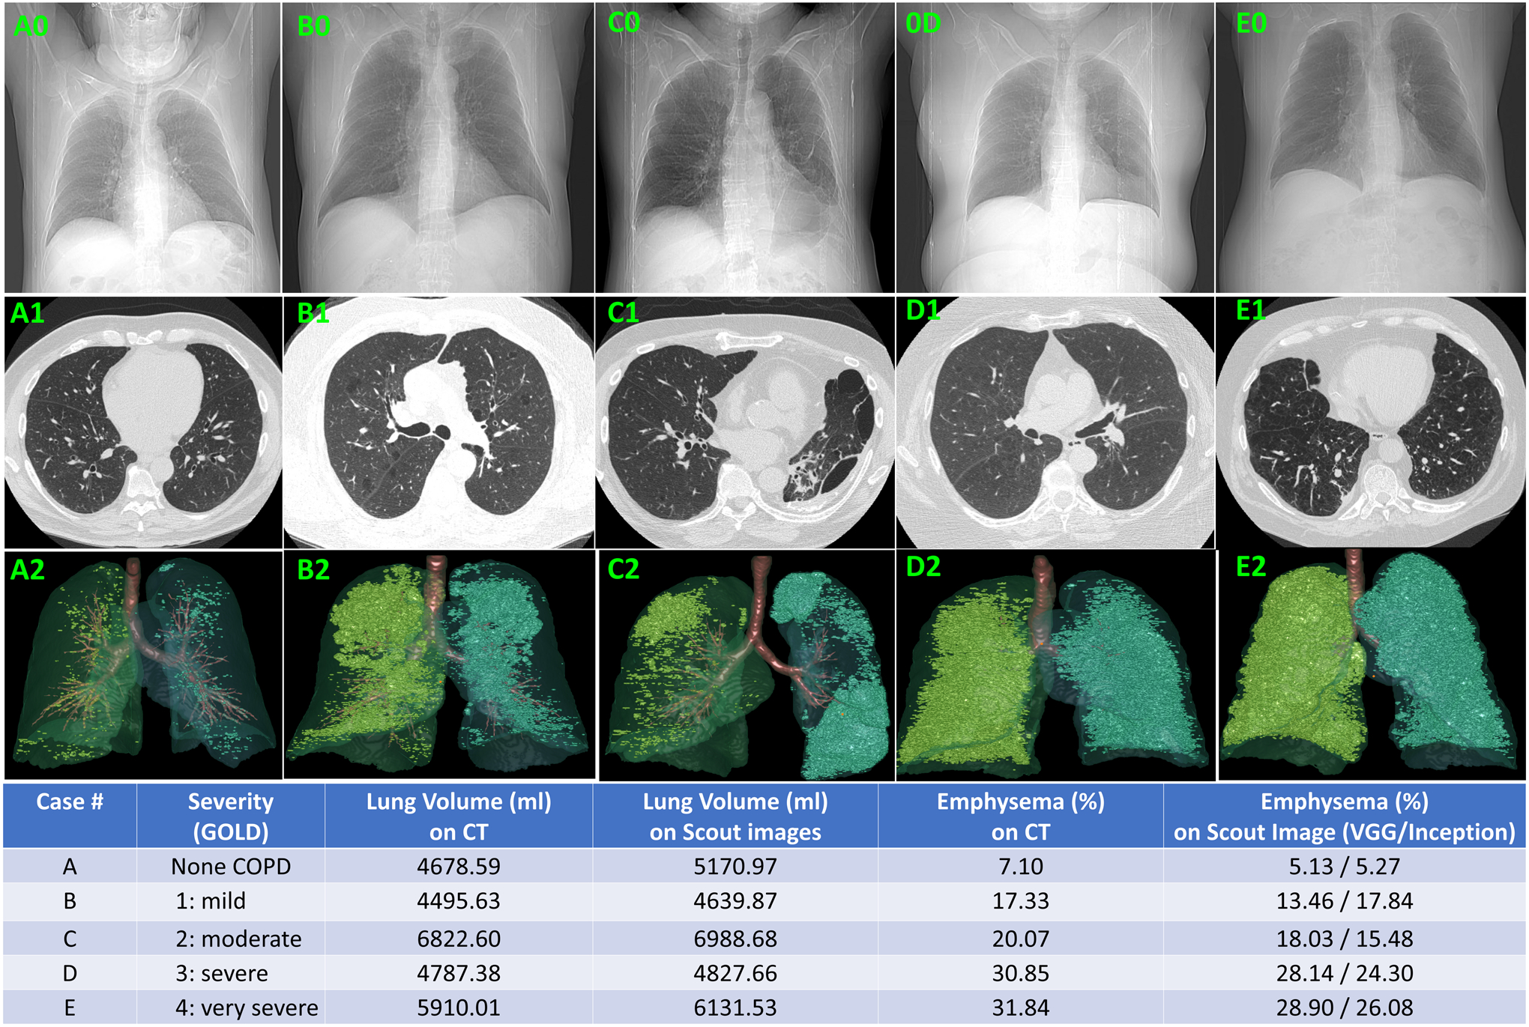Open the B1 axial CT slice

pyautogui.click(x=438, y=422)
